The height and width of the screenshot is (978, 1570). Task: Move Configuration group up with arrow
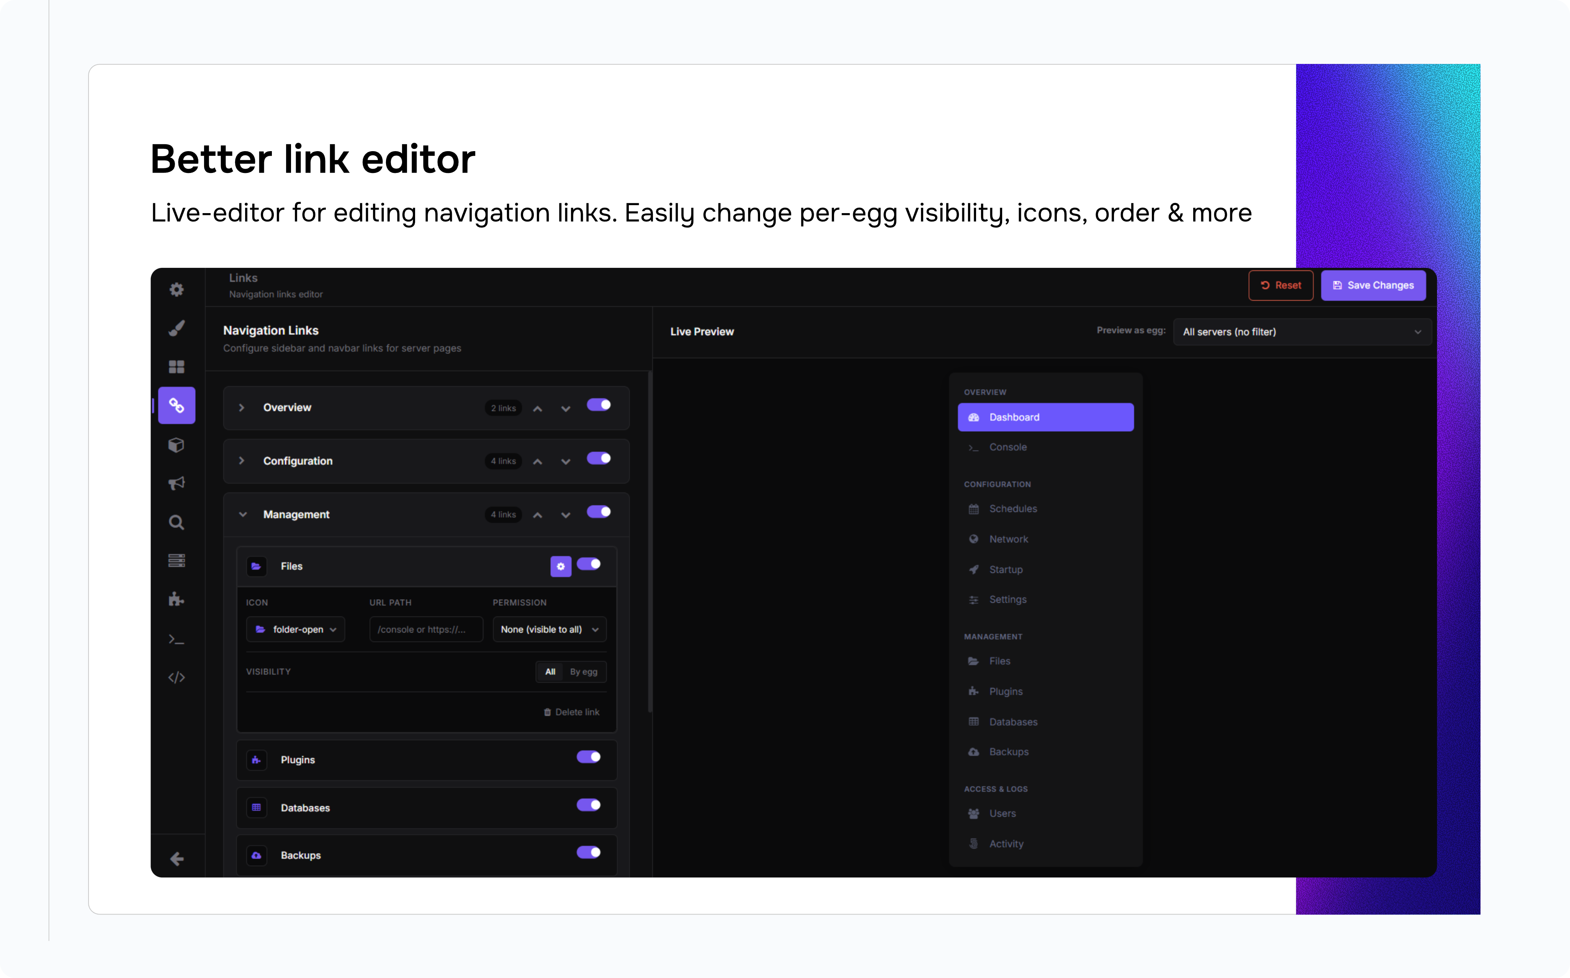point(537,462)
